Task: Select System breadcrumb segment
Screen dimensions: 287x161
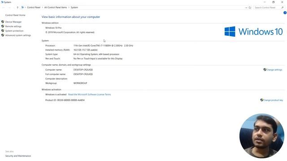Action: 74,8
